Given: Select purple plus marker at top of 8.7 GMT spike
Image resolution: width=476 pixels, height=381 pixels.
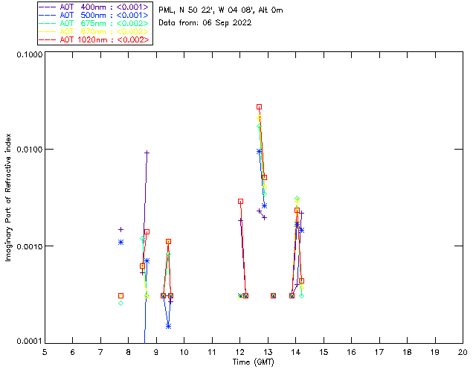Looking at the screenshot, I should pyautogui.click(x=147, y=153).
